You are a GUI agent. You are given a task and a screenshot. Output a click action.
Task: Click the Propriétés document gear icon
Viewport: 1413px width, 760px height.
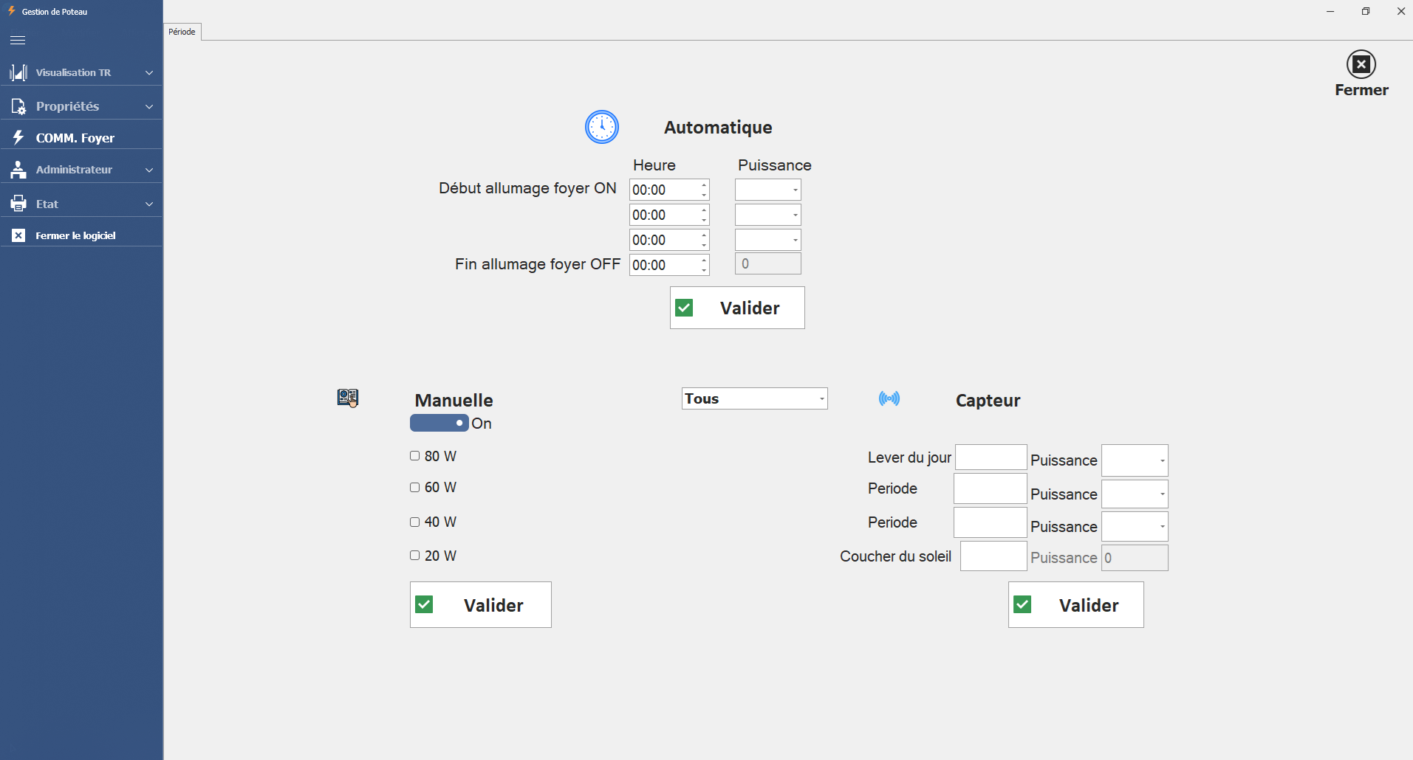pyautogui.click(x=18, y=106)
